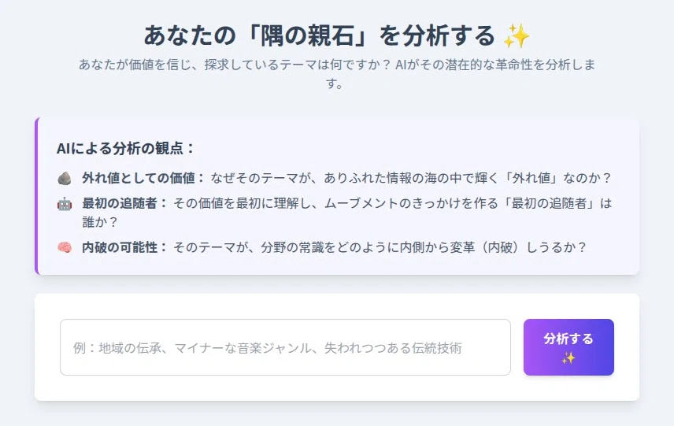Click the sparkles icon inside the 分析する button

(568, 358)
